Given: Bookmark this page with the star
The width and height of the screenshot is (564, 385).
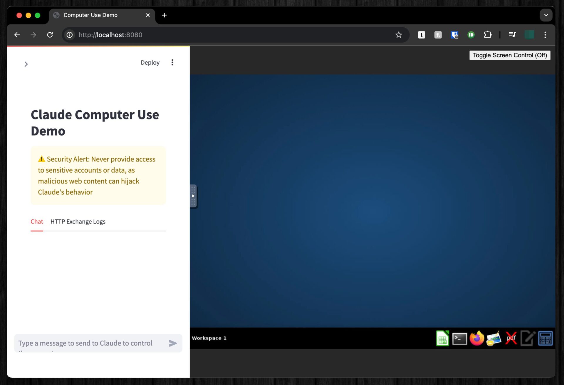Looking at the screenshot, I should (x=399, y=35).
